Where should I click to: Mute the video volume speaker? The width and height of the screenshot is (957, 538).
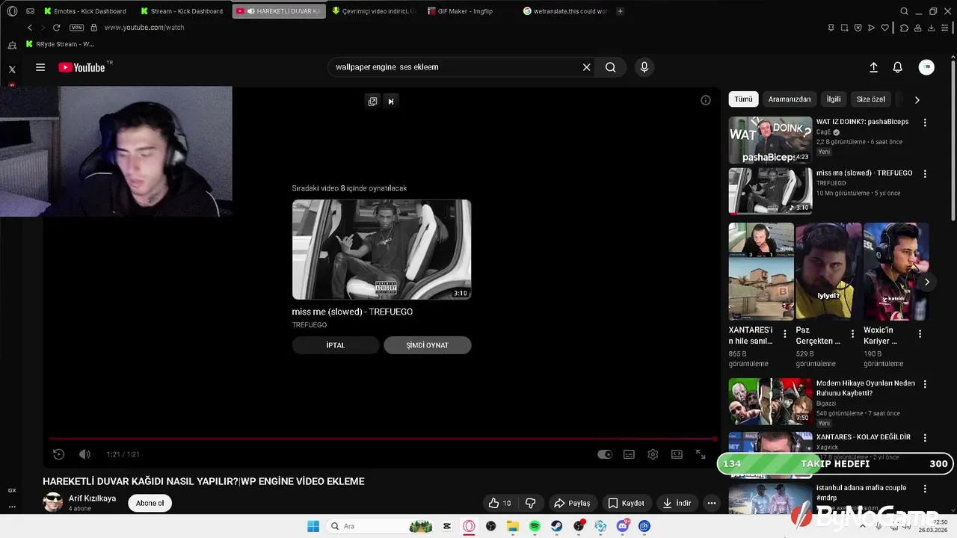84,454
